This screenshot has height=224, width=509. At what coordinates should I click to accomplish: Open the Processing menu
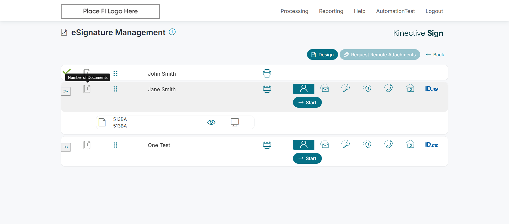click(294, 11)
